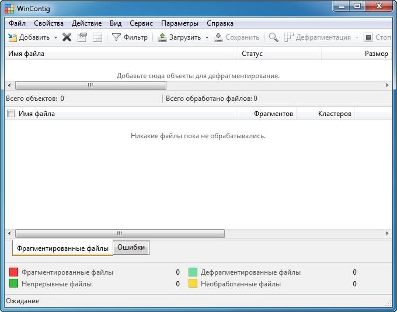Minimize the WinContig window
The width and height of the screenshot is (397, 312).
pos(342,6)
